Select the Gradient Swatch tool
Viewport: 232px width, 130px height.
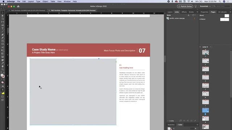3,54
